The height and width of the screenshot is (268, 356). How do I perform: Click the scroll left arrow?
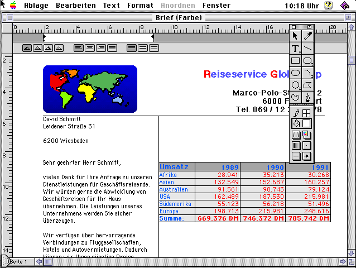39,262
